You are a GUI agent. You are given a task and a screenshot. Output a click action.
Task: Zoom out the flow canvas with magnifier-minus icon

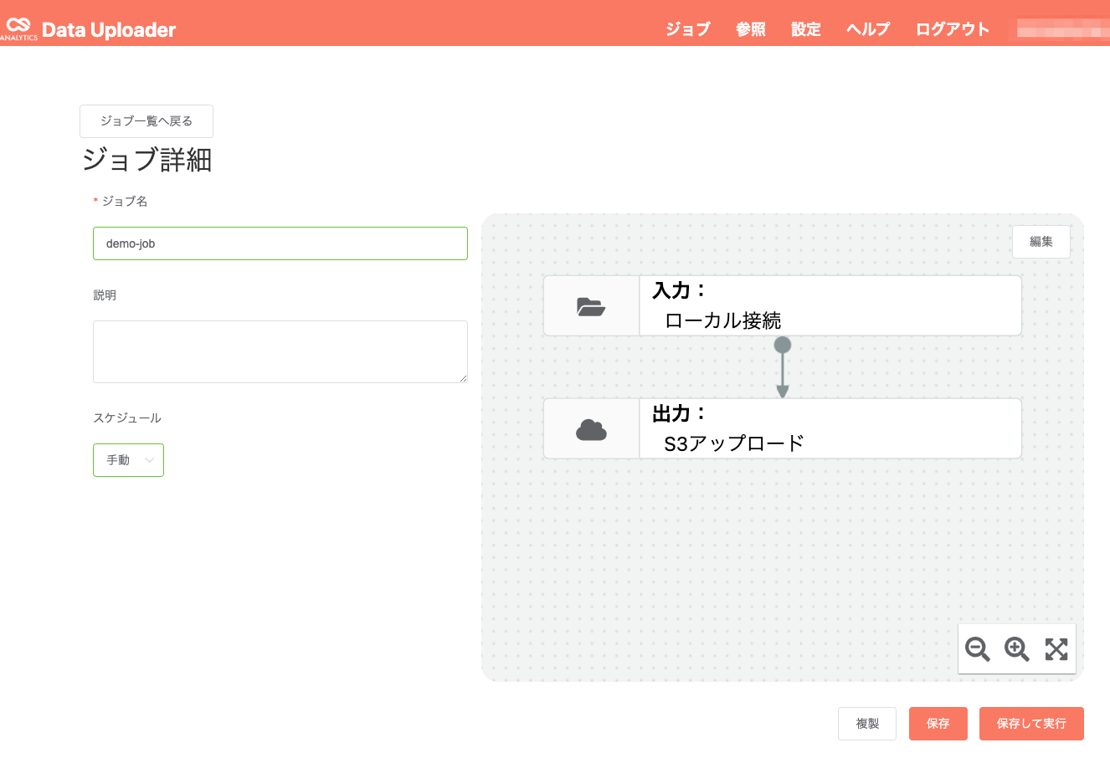(977, 649)
